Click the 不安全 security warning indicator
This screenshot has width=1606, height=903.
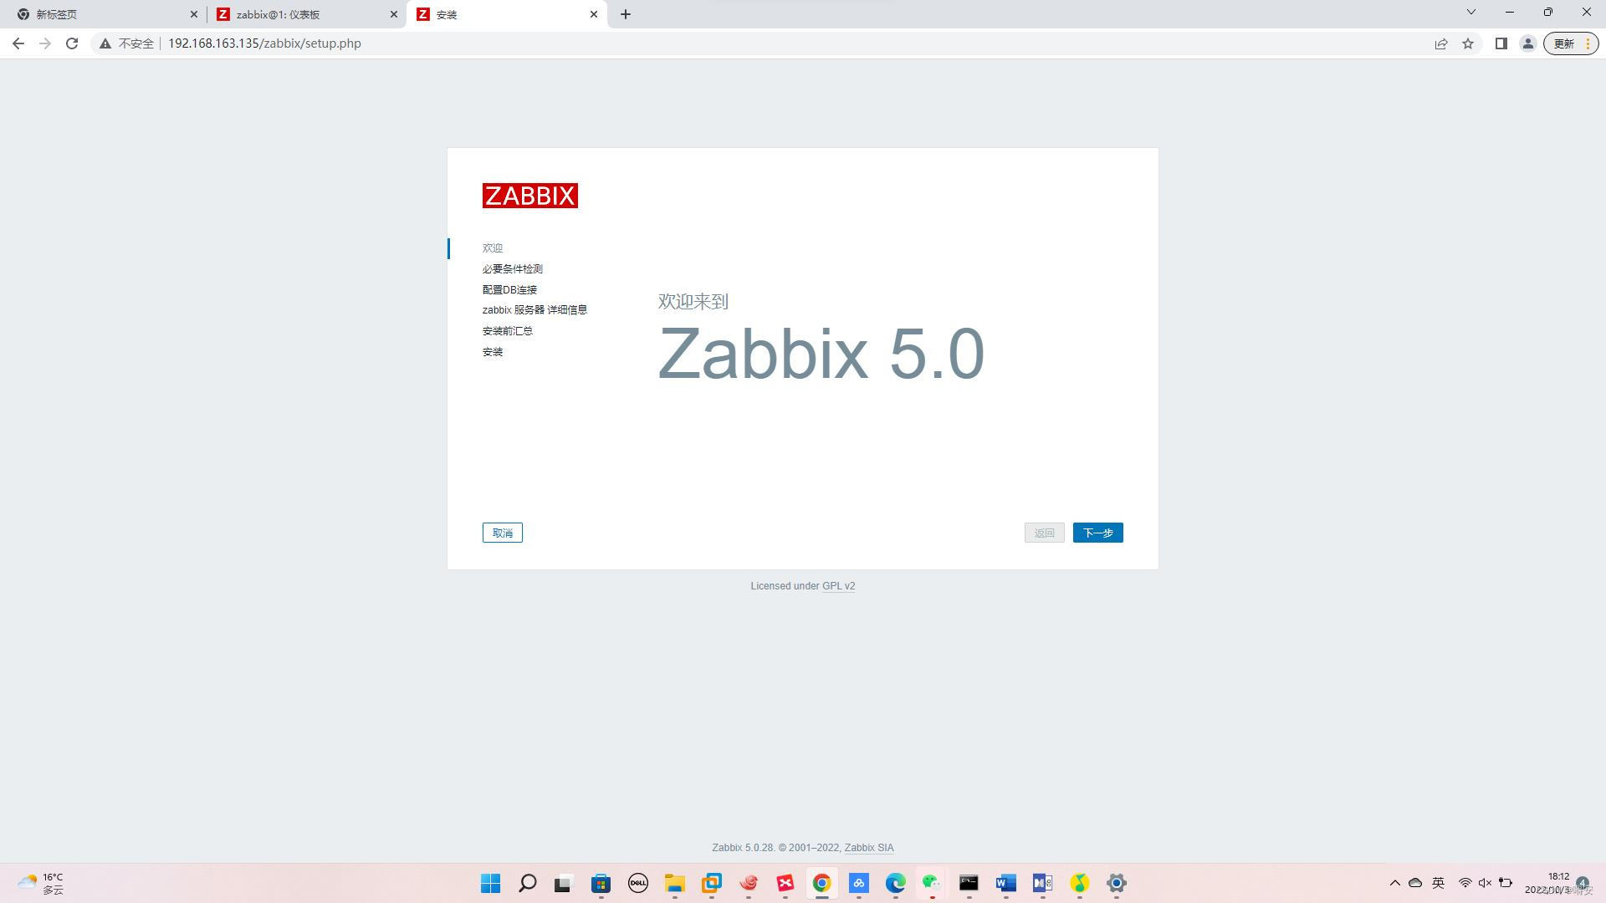[x=126, y=43]
